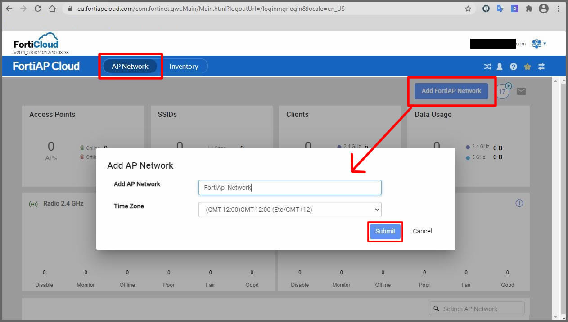
Task: Click the Help question-mark icon
Action: (x=514, y=66)
